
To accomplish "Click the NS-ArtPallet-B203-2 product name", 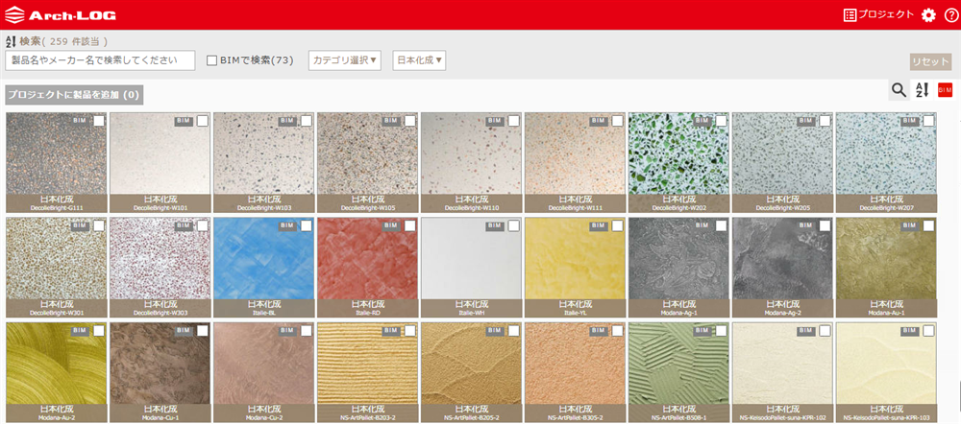I will 368,418.
